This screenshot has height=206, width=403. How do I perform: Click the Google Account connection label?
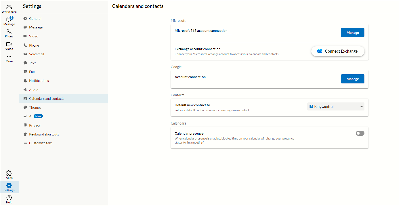190,77
